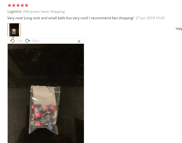Click the third red rating star
This screenshot has height=143, width=182.
tap(18, 5)
